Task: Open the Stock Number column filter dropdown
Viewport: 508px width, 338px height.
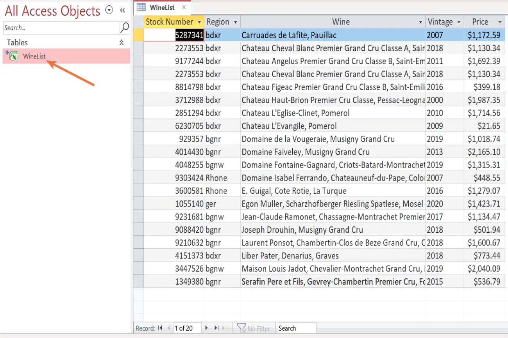Action: pos(199,22)
